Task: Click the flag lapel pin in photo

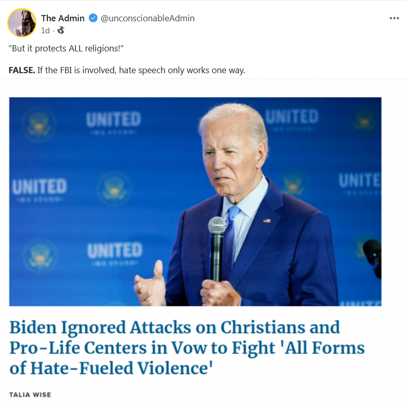Action: click(267, 221)
